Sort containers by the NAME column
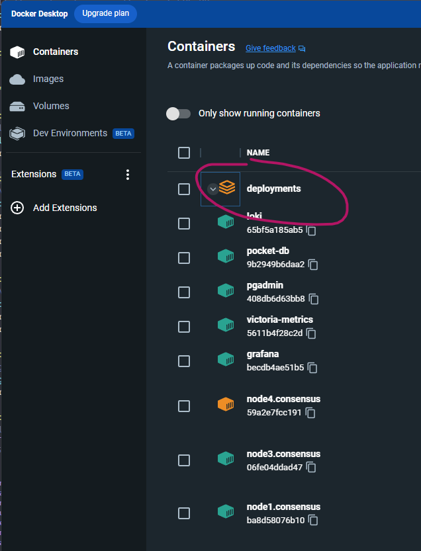This screenshot has height=551, width=421. pos(257,153)
